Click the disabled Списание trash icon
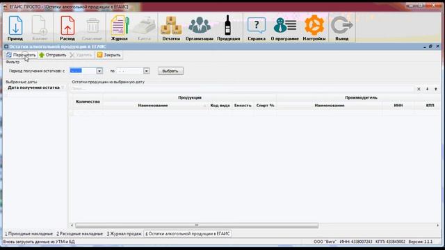This screenshot has width=445, height=250. coord(92,28)
